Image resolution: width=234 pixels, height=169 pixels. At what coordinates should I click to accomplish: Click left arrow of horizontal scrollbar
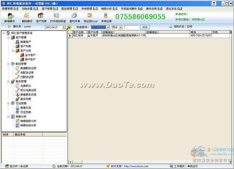pos(70,162)
